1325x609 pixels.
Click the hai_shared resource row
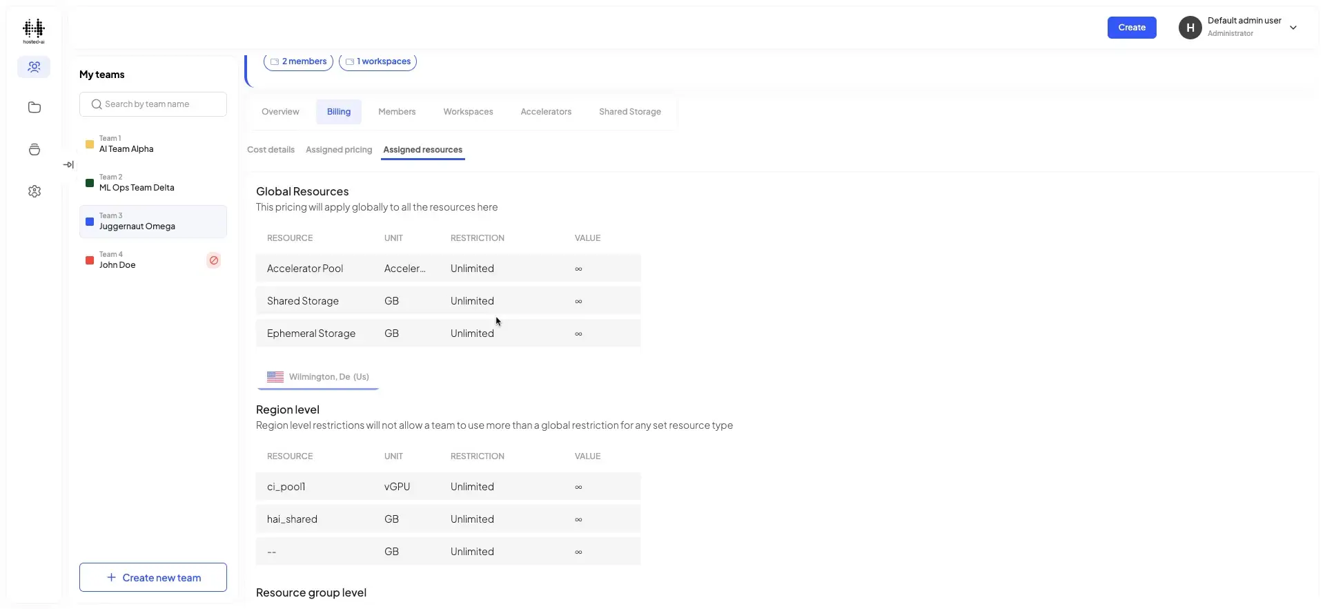click(x=448, y=519)
